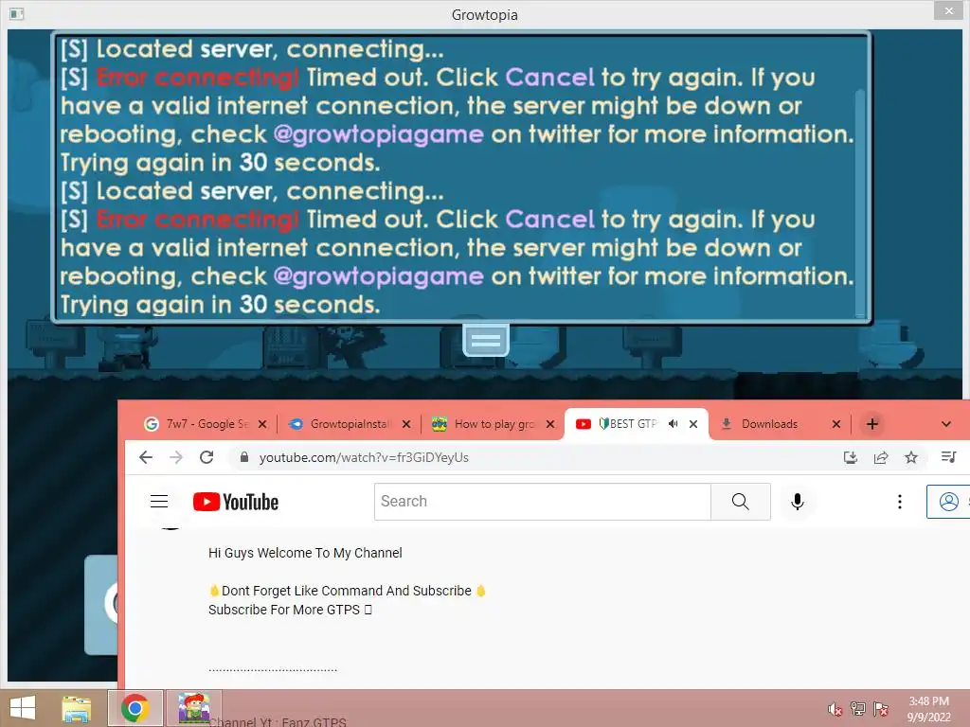Viewport: 970px width, 727px height.
Task: Reload the YouTube page
Action: 207,457
